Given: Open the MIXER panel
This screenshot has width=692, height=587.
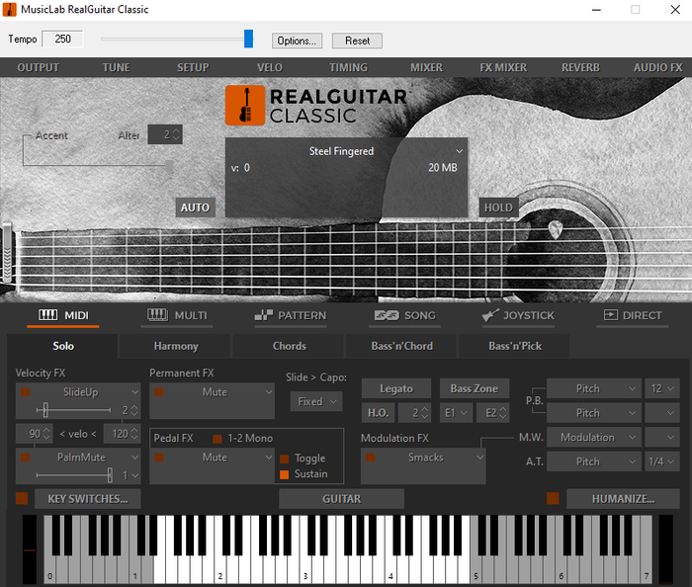Looking at the screenshot, I should 426,67.
